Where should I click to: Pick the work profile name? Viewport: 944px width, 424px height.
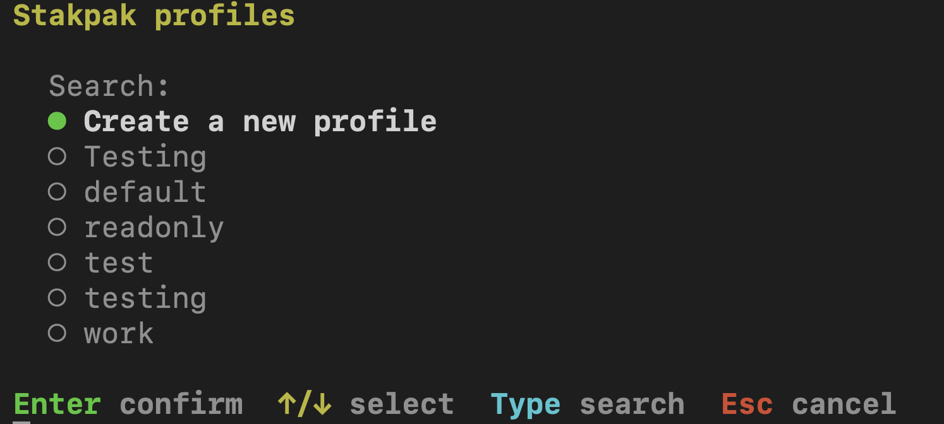coord(119,333)
